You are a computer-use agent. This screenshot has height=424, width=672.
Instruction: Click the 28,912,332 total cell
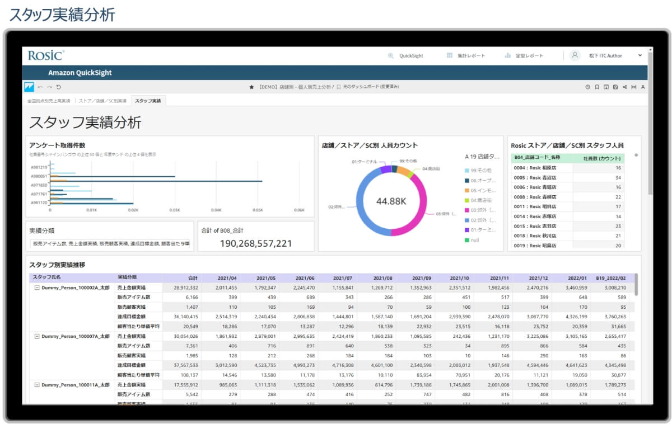[x=185, y=288]
